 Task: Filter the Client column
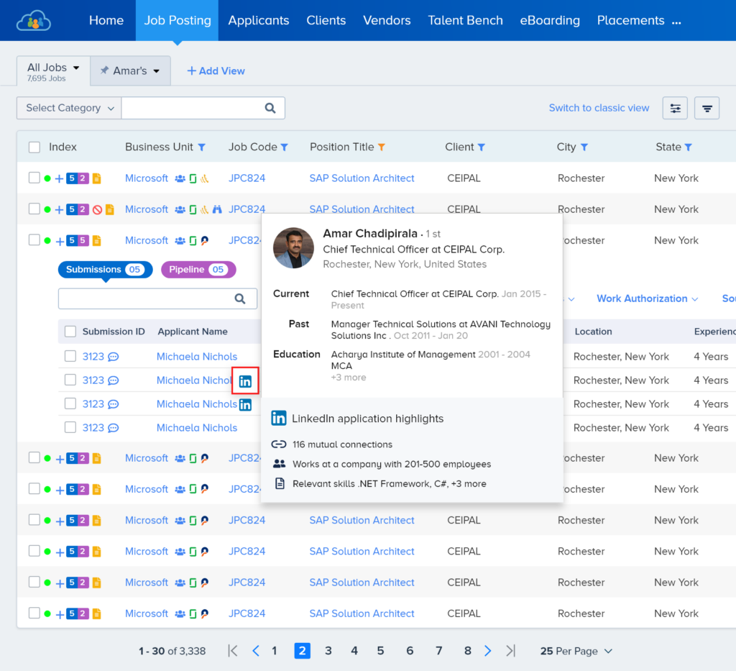(x=481, y=147)
